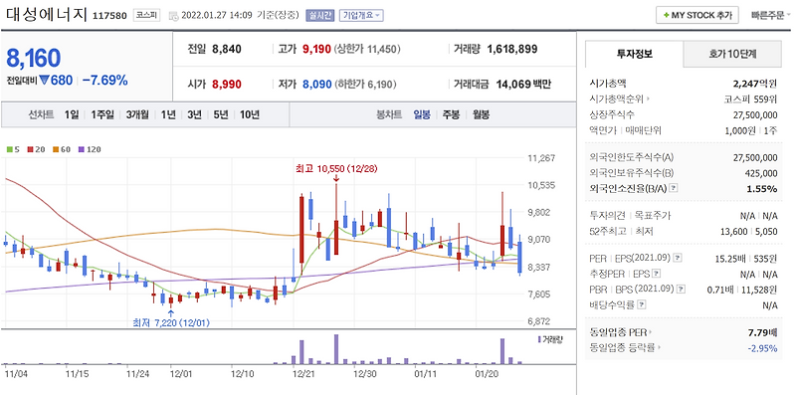This screenshot has height=395, width=796.
Task: Add stock via MY STOCK 추가 button
Action: point(697,15)
